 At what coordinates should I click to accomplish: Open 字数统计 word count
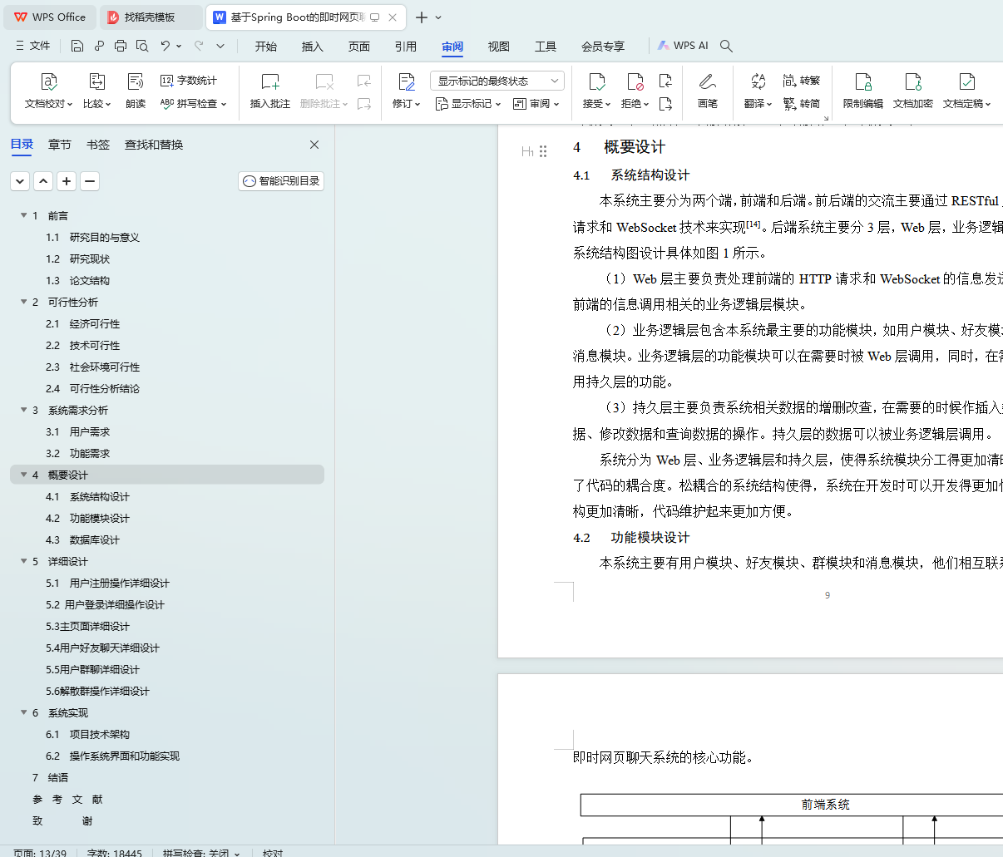click(189, 81)
